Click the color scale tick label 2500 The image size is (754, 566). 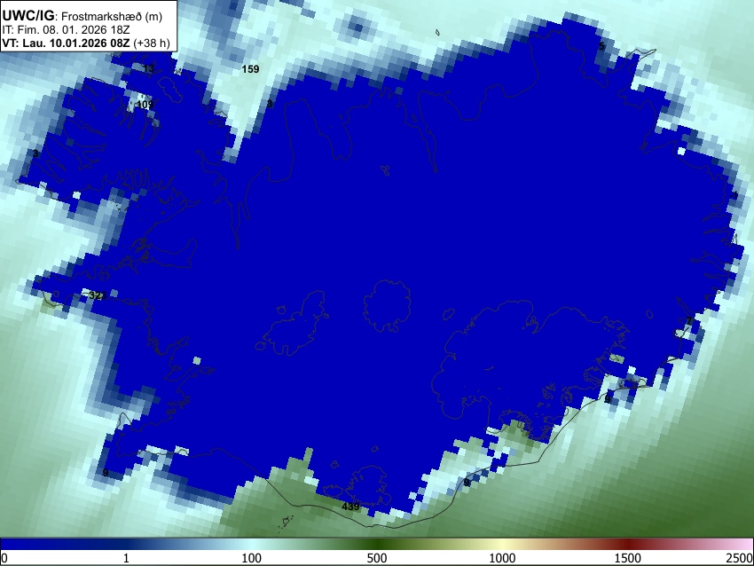tap(740, 558)
